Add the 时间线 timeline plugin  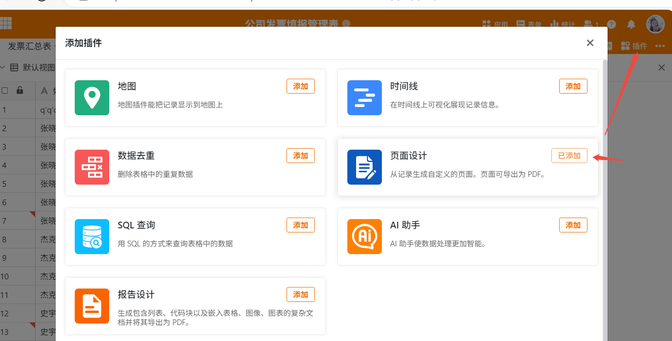pos(573,86)
